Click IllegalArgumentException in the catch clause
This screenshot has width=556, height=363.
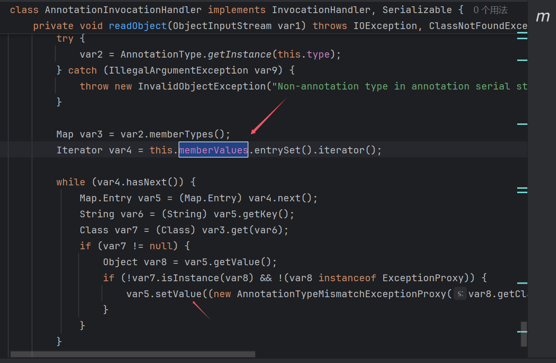(179, 70)
